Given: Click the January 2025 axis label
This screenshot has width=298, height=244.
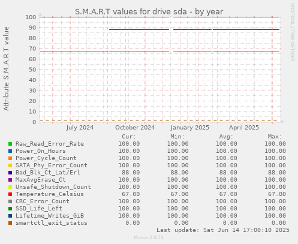Looking at the screenshot, I should click(x=190, y=128).
